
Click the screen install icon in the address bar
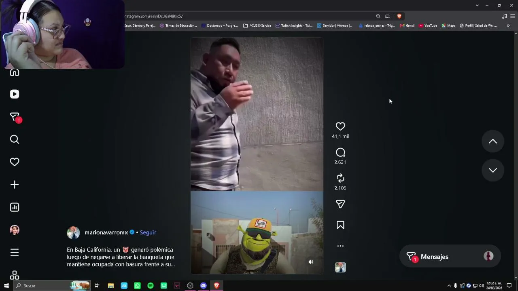tap(387, 16)
